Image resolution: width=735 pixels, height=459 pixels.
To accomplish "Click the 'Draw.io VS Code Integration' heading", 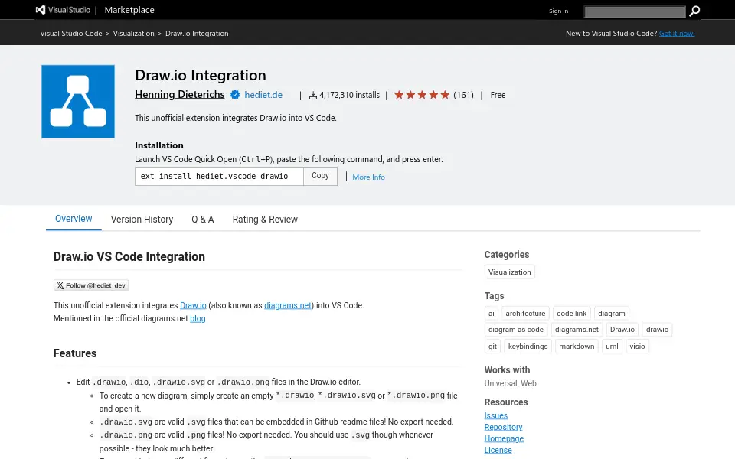I will 129,257.
